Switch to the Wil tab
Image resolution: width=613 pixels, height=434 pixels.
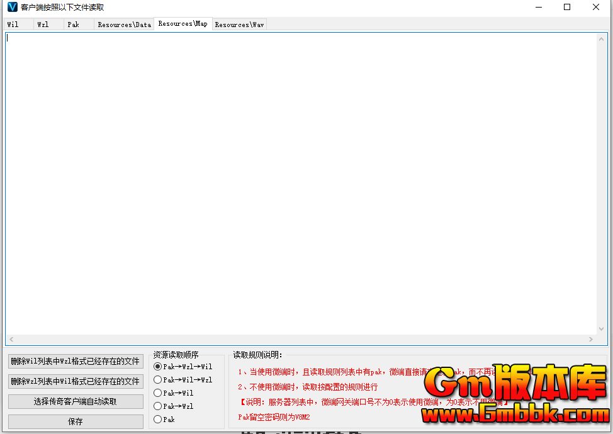(13, 25)
